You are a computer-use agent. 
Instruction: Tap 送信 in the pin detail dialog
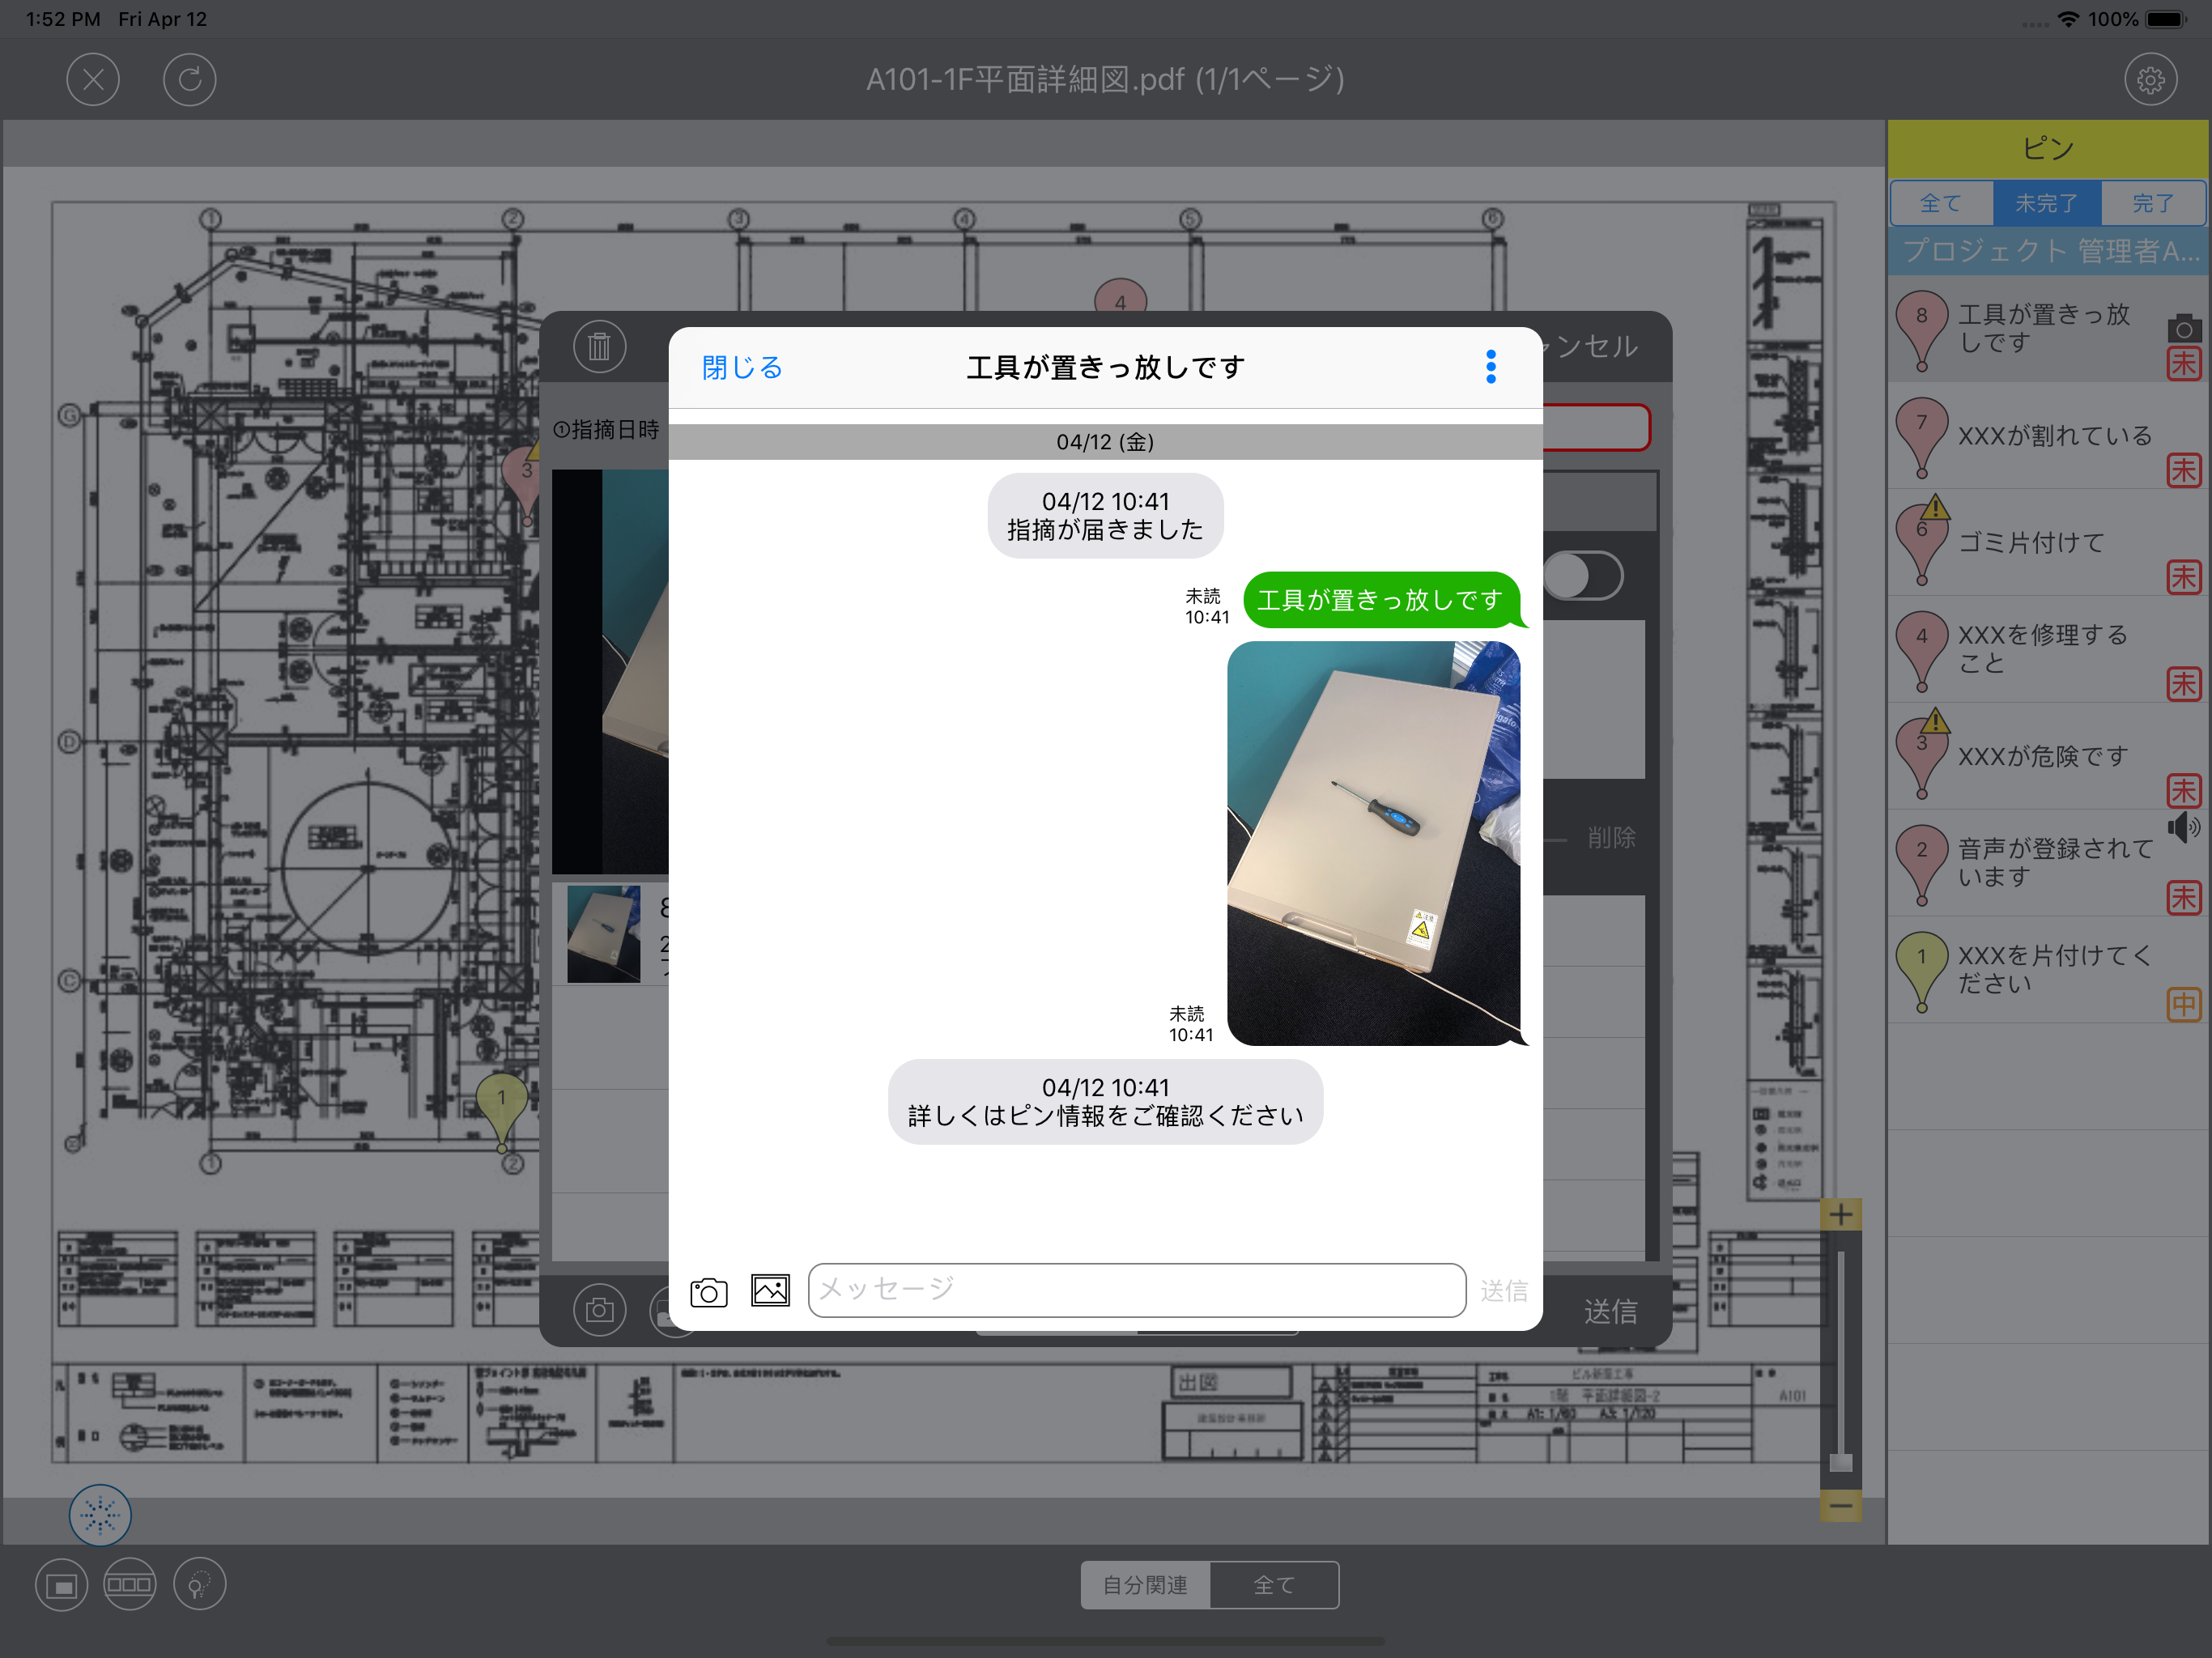click(x=1610, y=1311)
